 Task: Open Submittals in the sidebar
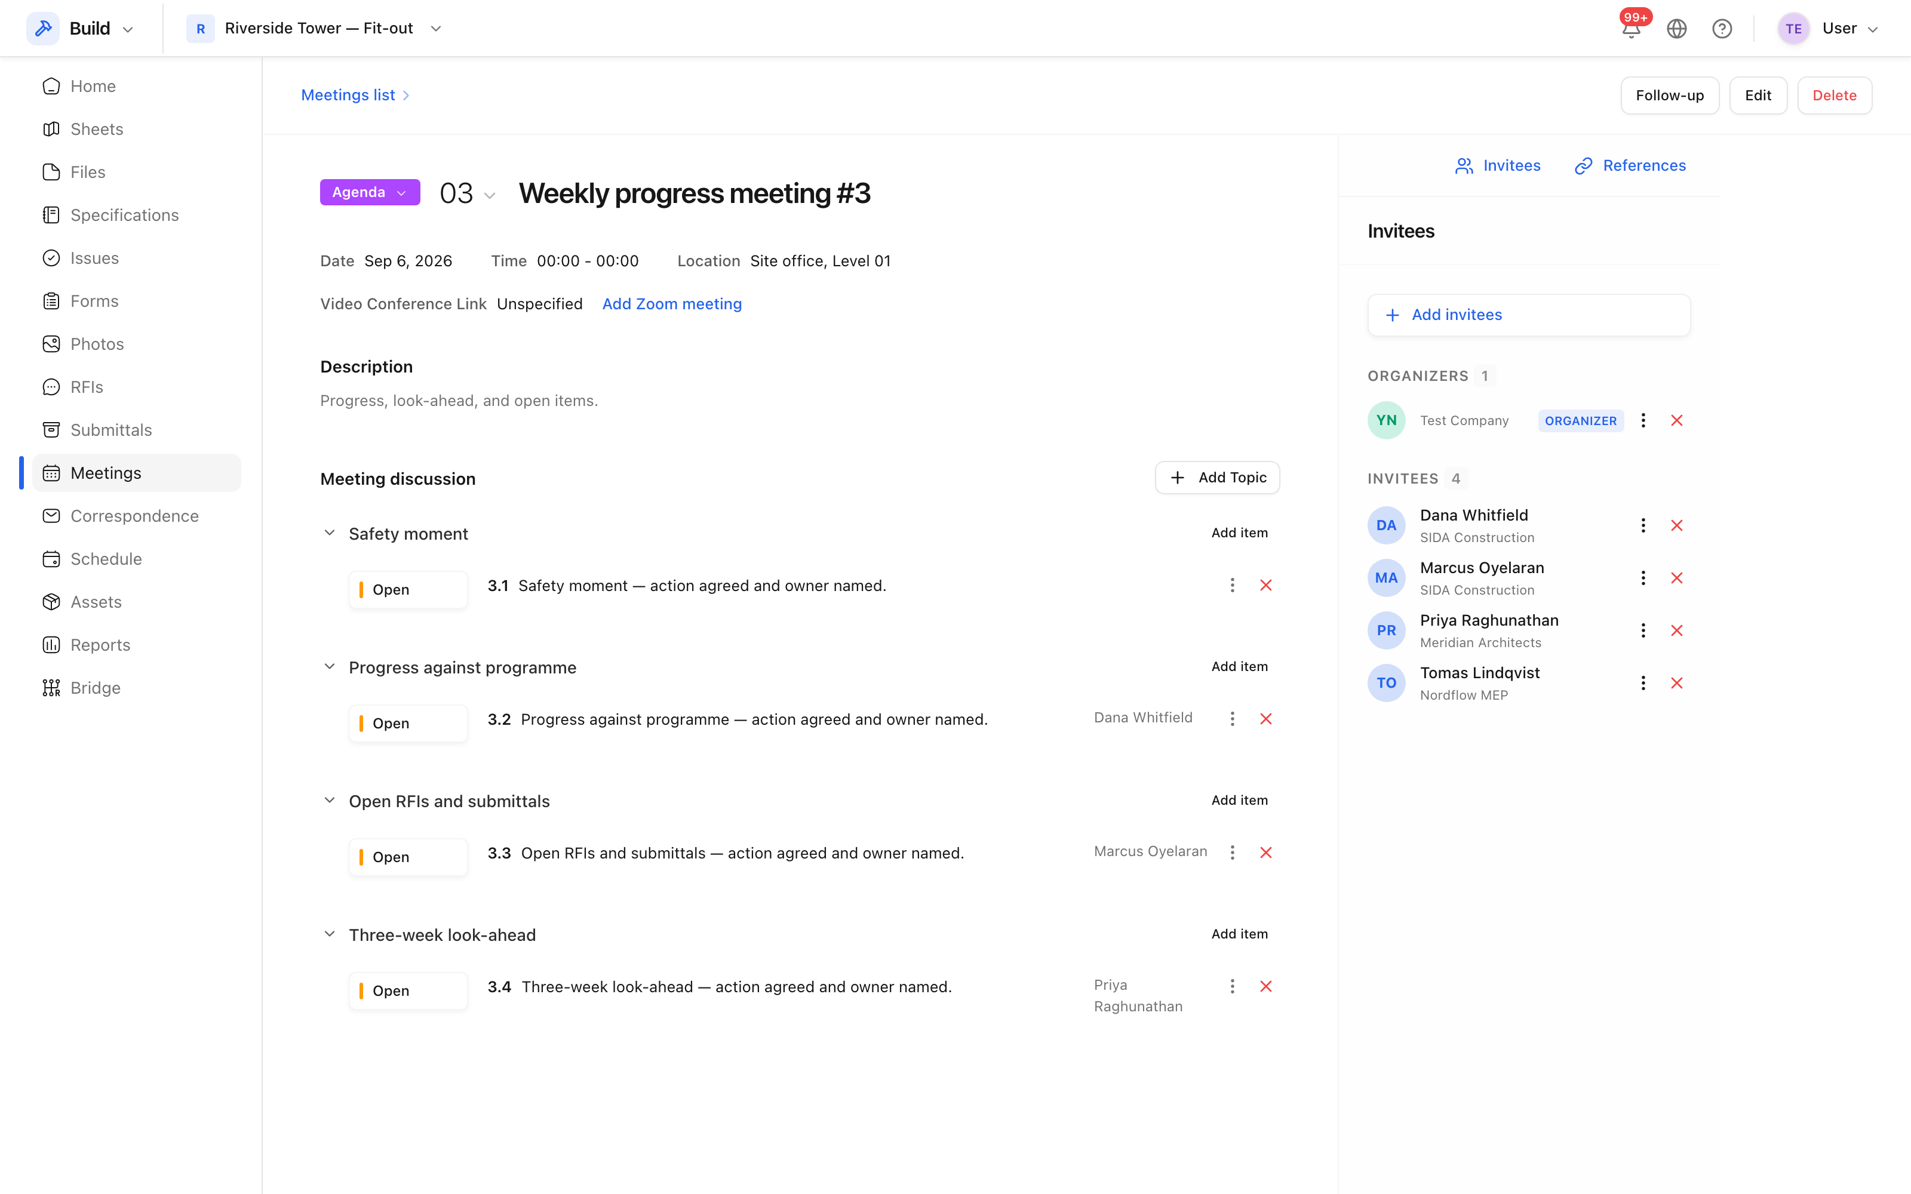point(137,430)
